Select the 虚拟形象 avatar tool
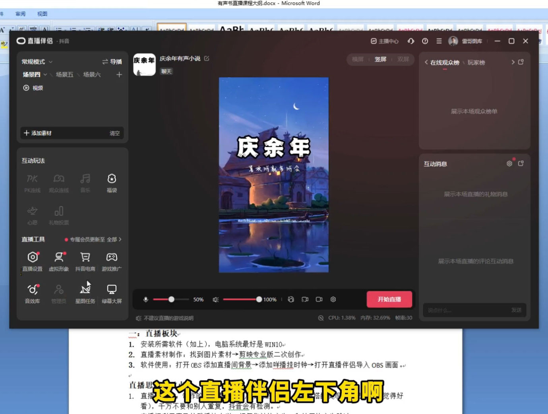548x414 pixels. coord(58,261)
